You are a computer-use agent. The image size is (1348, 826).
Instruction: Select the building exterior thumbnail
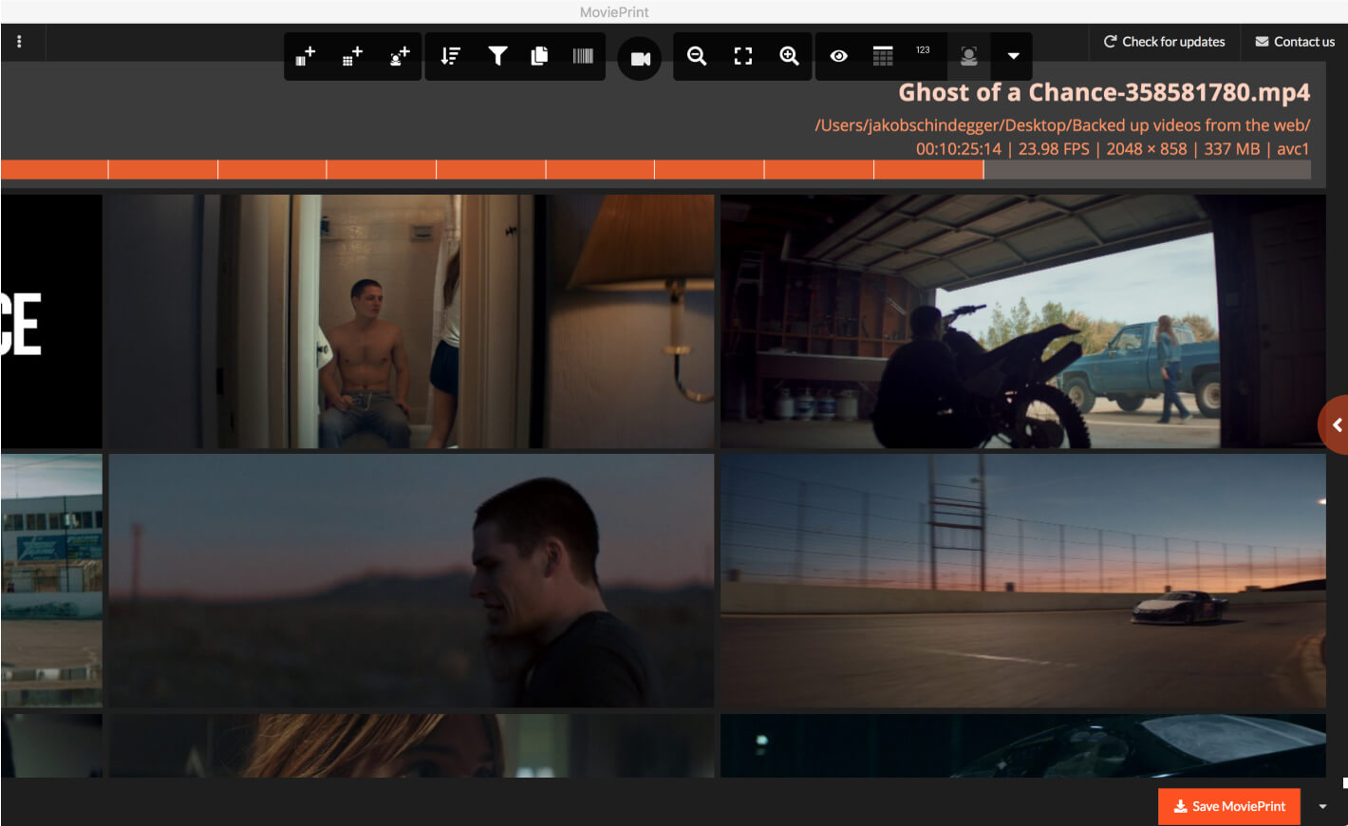(x=51, y=580)
